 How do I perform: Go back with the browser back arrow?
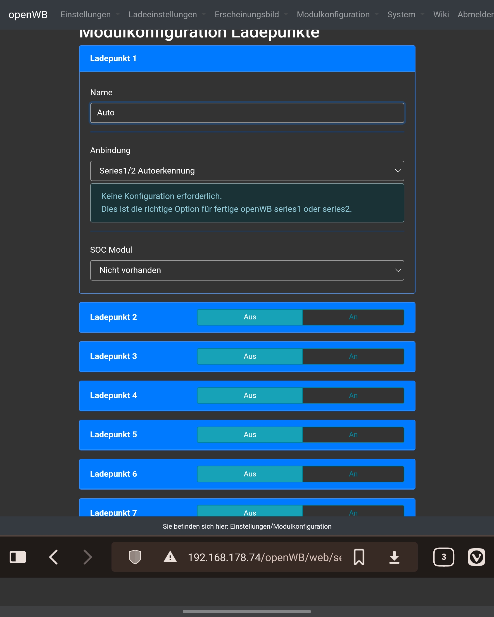[x=54, y=557]
